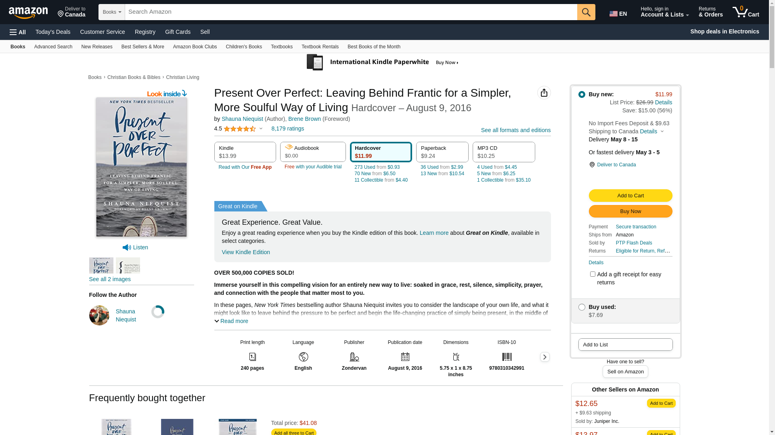Click next arrow in book details carousel
This screenshot has height=435, width=775.
point(545,357)
